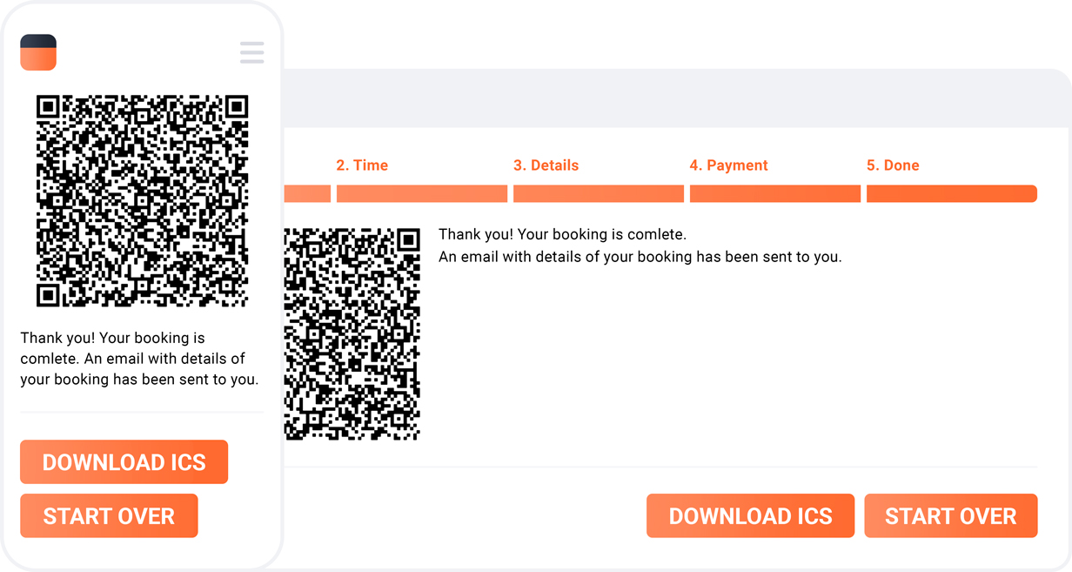This screenshot has width=1072, height=572.
Task: Select the 3. Details step label
Action: point(546,165)
